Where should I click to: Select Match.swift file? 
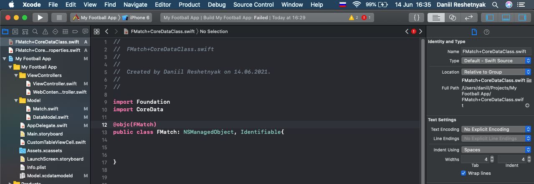pos(42,109)
